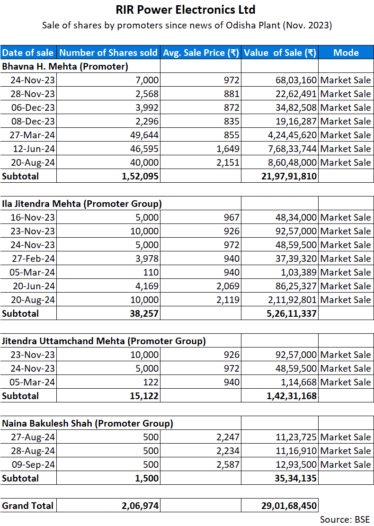The image size is (374, 526).
Task: Select the Date of sale column header
Action: click(28, 53)
